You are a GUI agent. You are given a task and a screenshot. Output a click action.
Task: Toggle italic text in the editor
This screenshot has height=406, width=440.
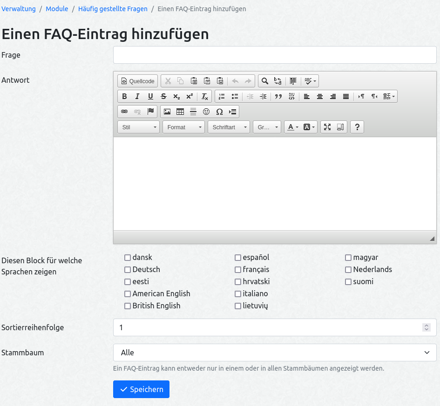coord(137,97)
